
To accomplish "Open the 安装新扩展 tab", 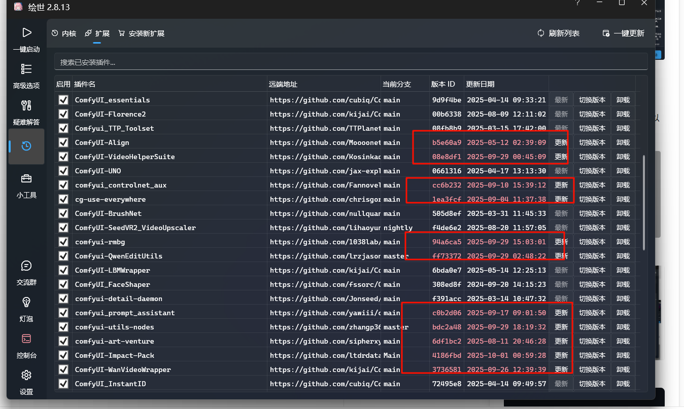I will (142, 33).
